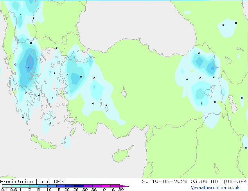The height and width of the screenshot is (191, 248).
Task: Click the '35' legend label
Action: [x=94, y=189]
